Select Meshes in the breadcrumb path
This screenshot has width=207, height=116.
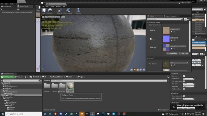tap(69, 77)
